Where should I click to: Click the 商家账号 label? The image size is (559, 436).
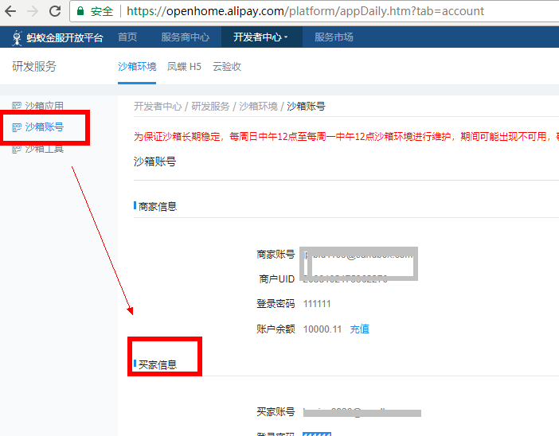276,255
